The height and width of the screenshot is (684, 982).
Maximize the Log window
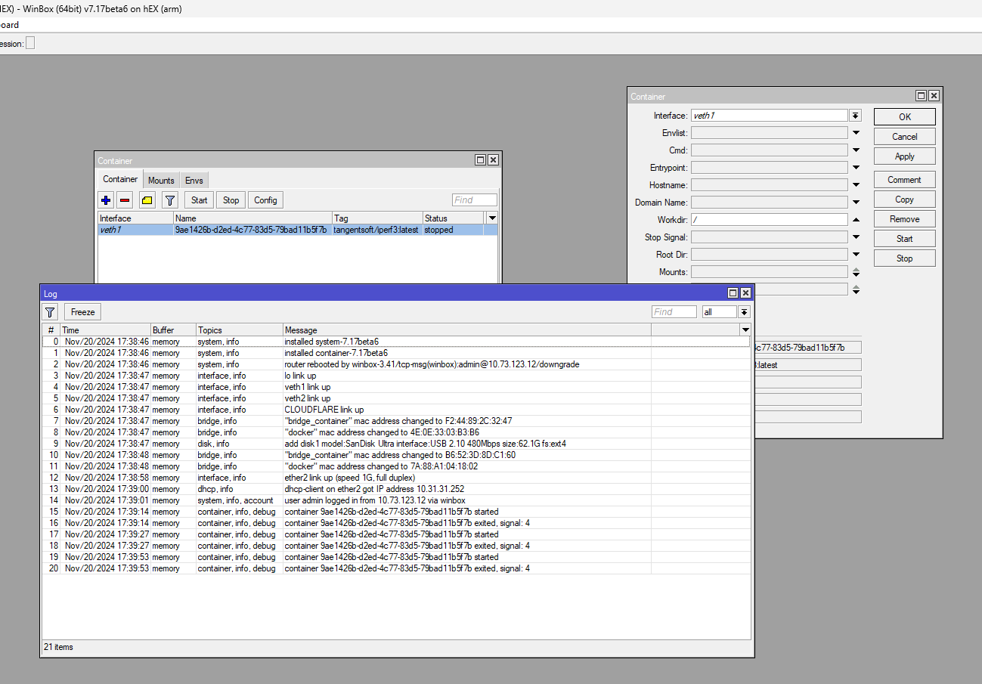click(x=733, y=293)
